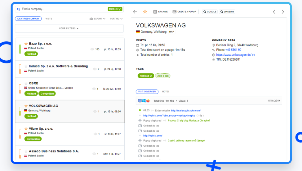This screenshot has height=171, width=302.
Task: Go to next company with right chevron
Action: click(282, 12)
